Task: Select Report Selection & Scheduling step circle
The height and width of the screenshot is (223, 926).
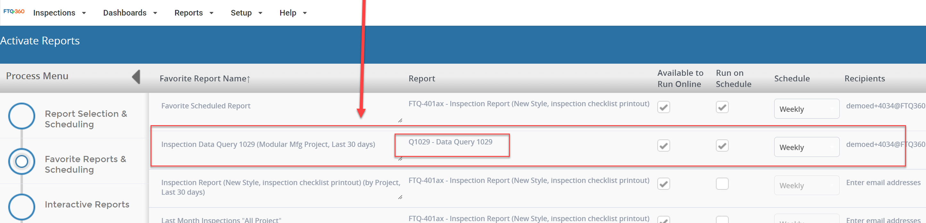Action: 21,116
